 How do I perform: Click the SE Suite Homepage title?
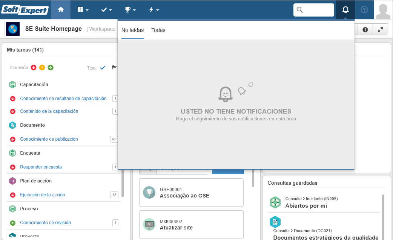pyautogui.click(x=54, y=29)
